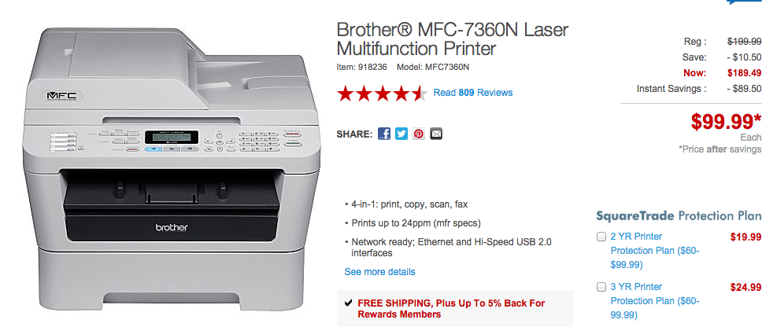Click the Brother printer product image

[168, 169]
